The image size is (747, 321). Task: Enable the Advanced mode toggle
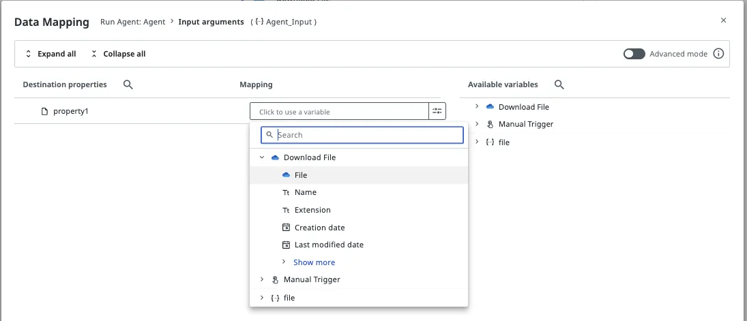pos(634,54)
